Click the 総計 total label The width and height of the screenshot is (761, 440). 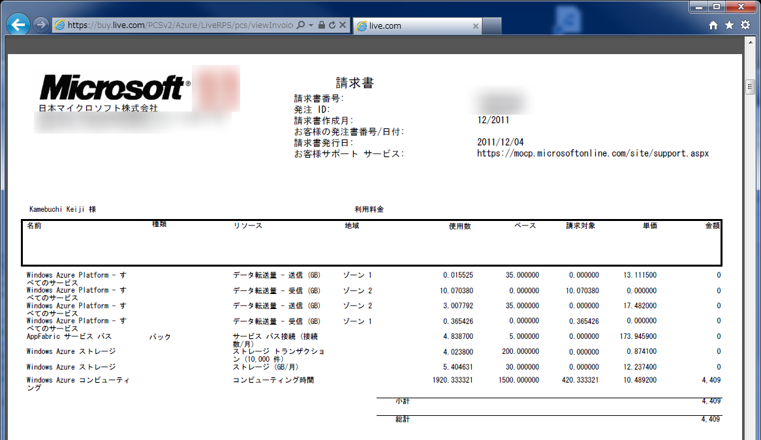coord(402,419)
